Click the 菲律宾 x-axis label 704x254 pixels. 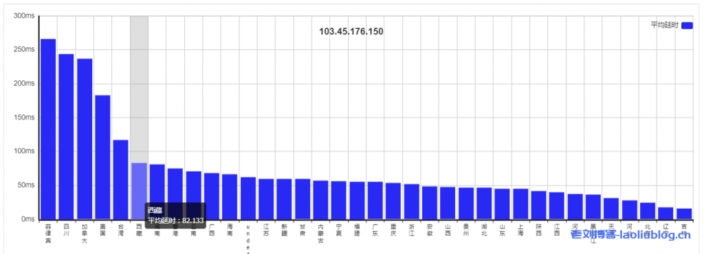[48, 233]
